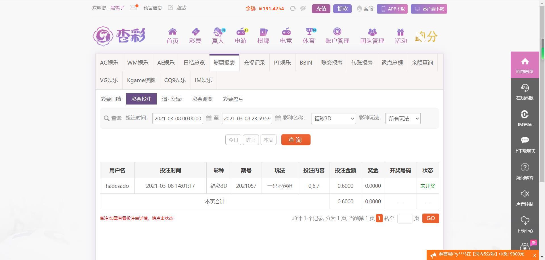Open 追号记录 sub-tab
Image resolution: width=545 pixels, height=260 pixels.
[x=172, y=99]
